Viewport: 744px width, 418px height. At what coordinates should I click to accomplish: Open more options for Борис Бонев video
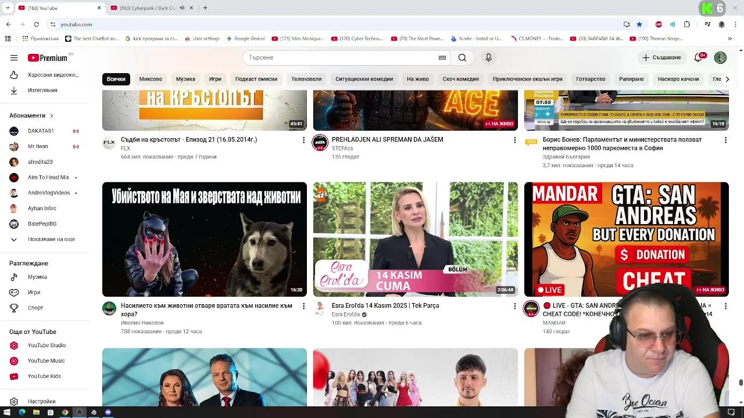pos(725,140)
